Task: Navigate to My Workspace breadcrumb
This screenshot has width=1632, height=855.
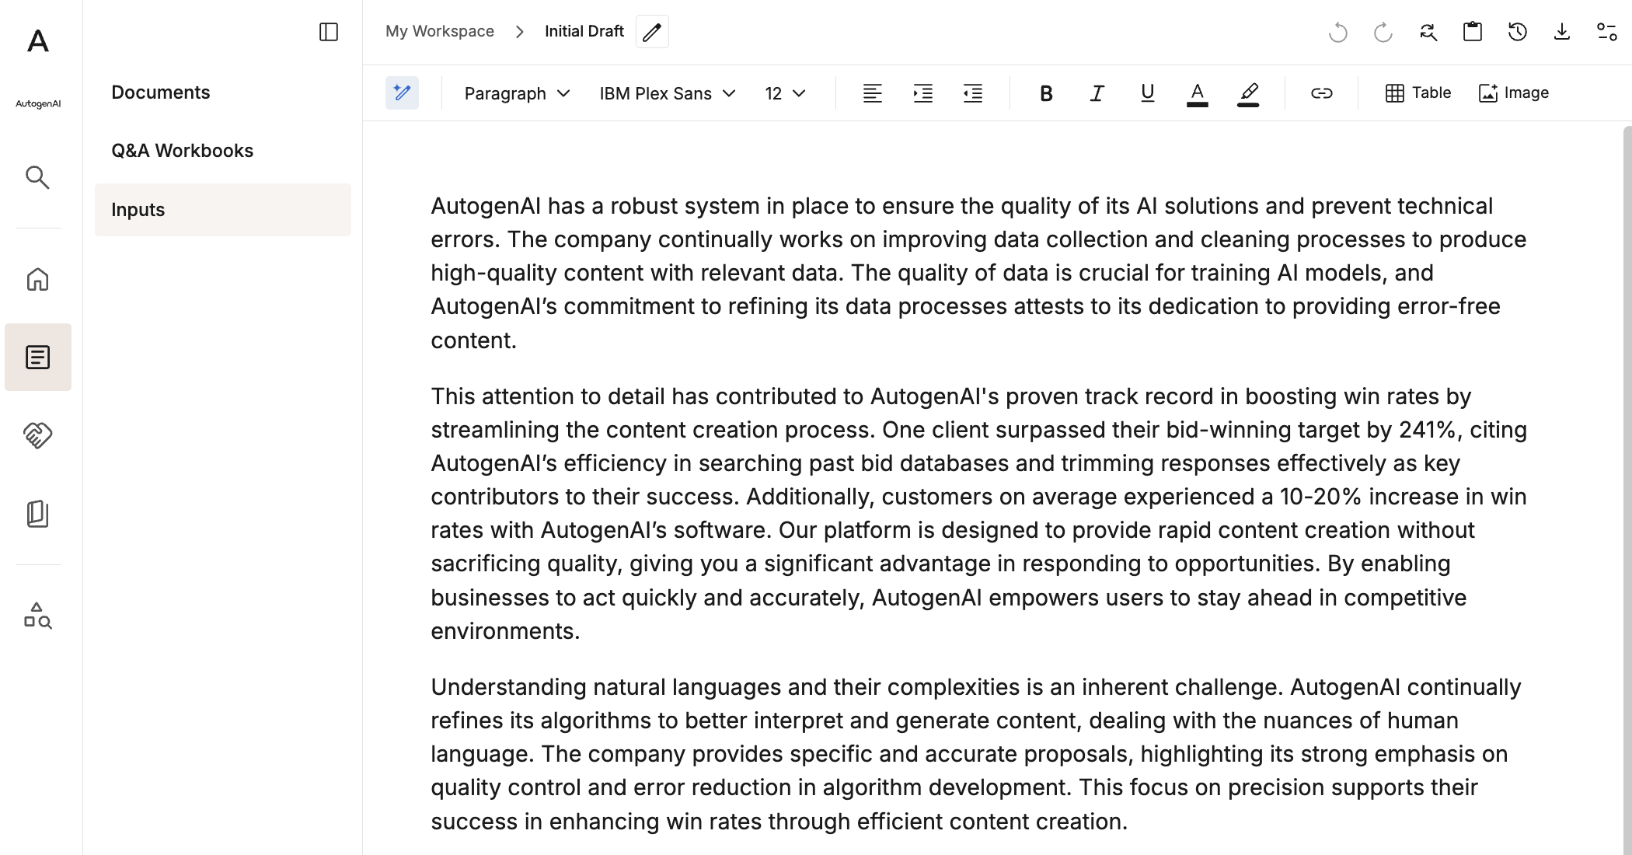Action: (440, 32)
